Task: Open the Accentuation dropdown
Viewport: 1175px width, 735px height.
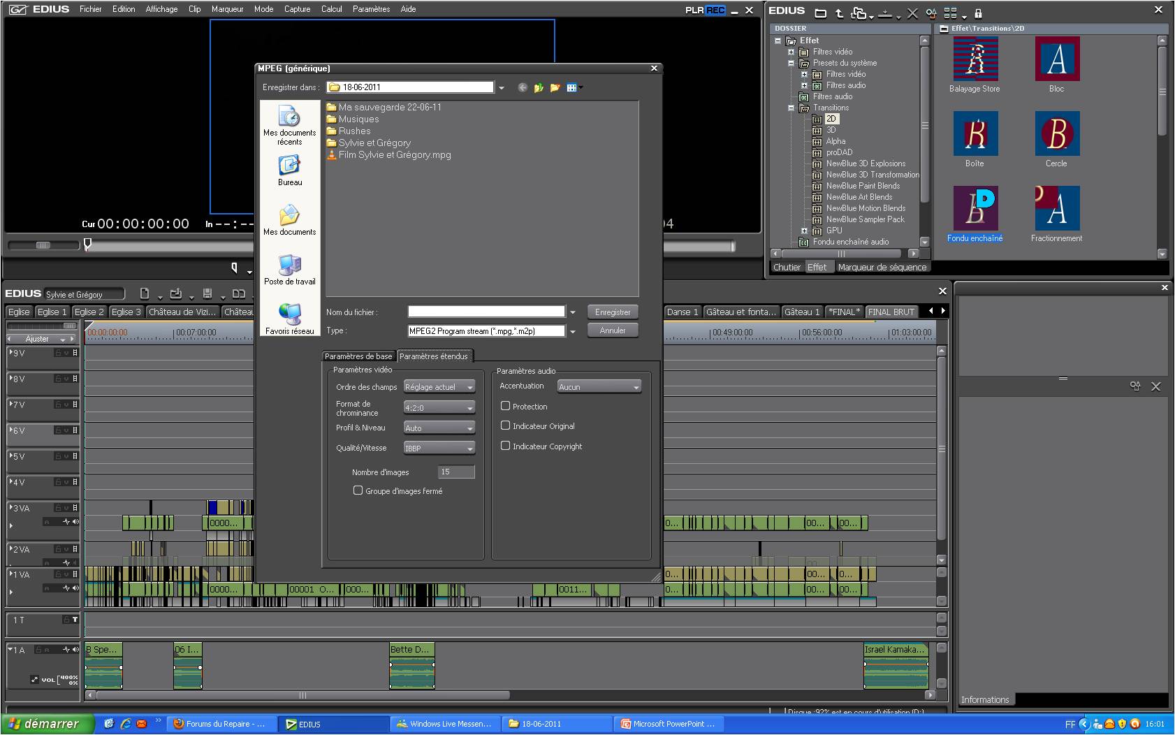Action: [599, 386]
